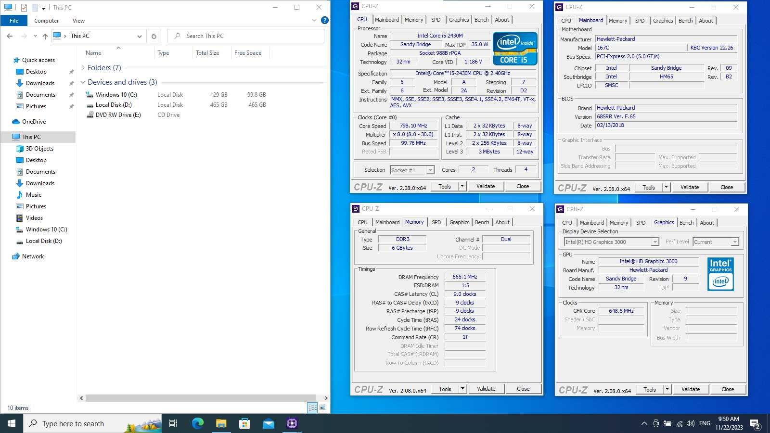Viewport: 770px width, 433px height.
Task: Open Graphics tab in CPU window
Action: tap(459, 20)
